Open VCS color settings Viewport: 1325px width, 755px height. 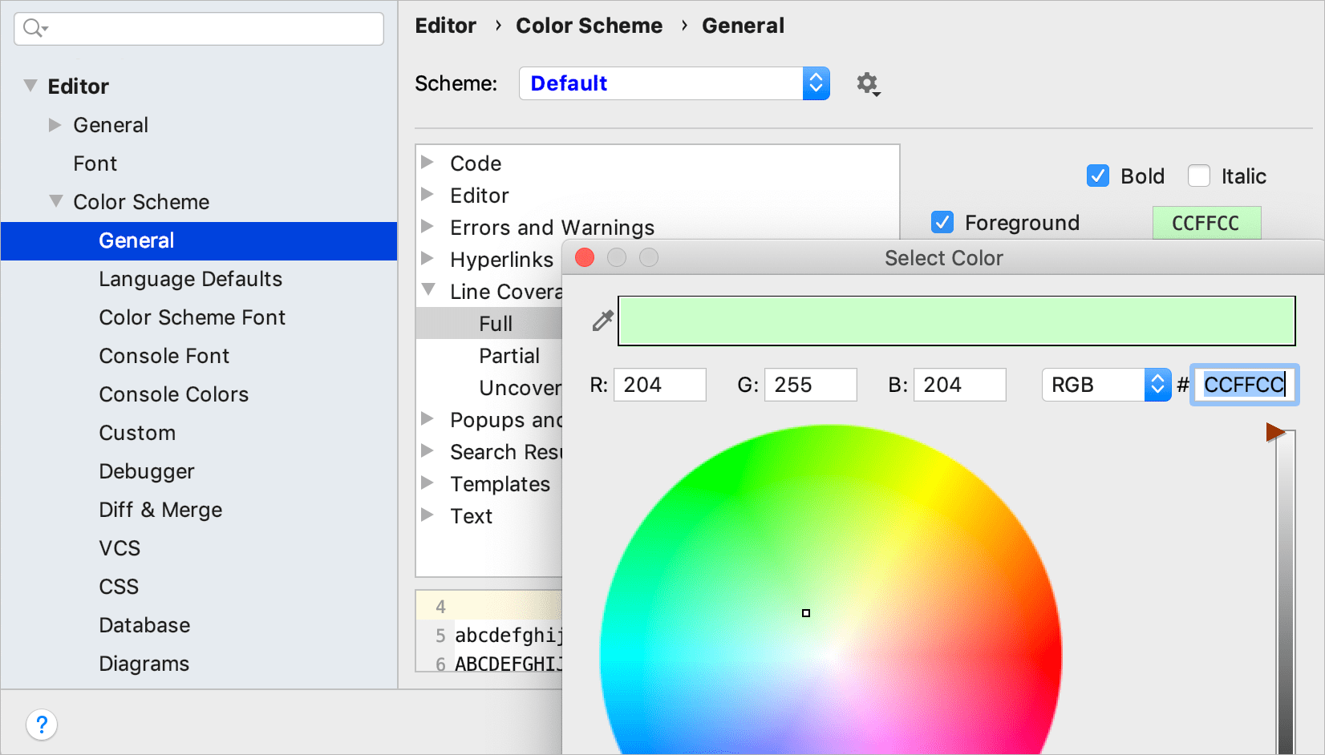click(x=120, y=548)
